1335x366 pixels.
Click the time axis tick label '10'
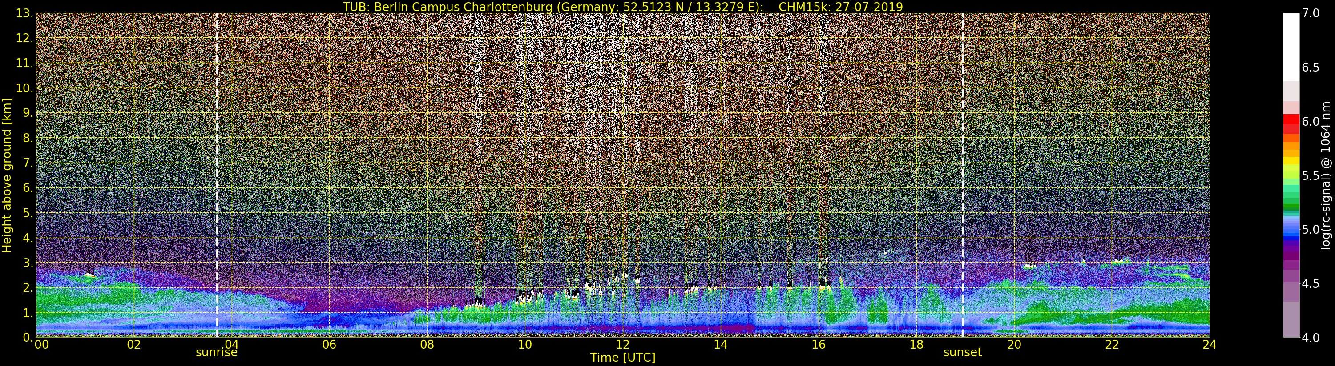[525, 345]
